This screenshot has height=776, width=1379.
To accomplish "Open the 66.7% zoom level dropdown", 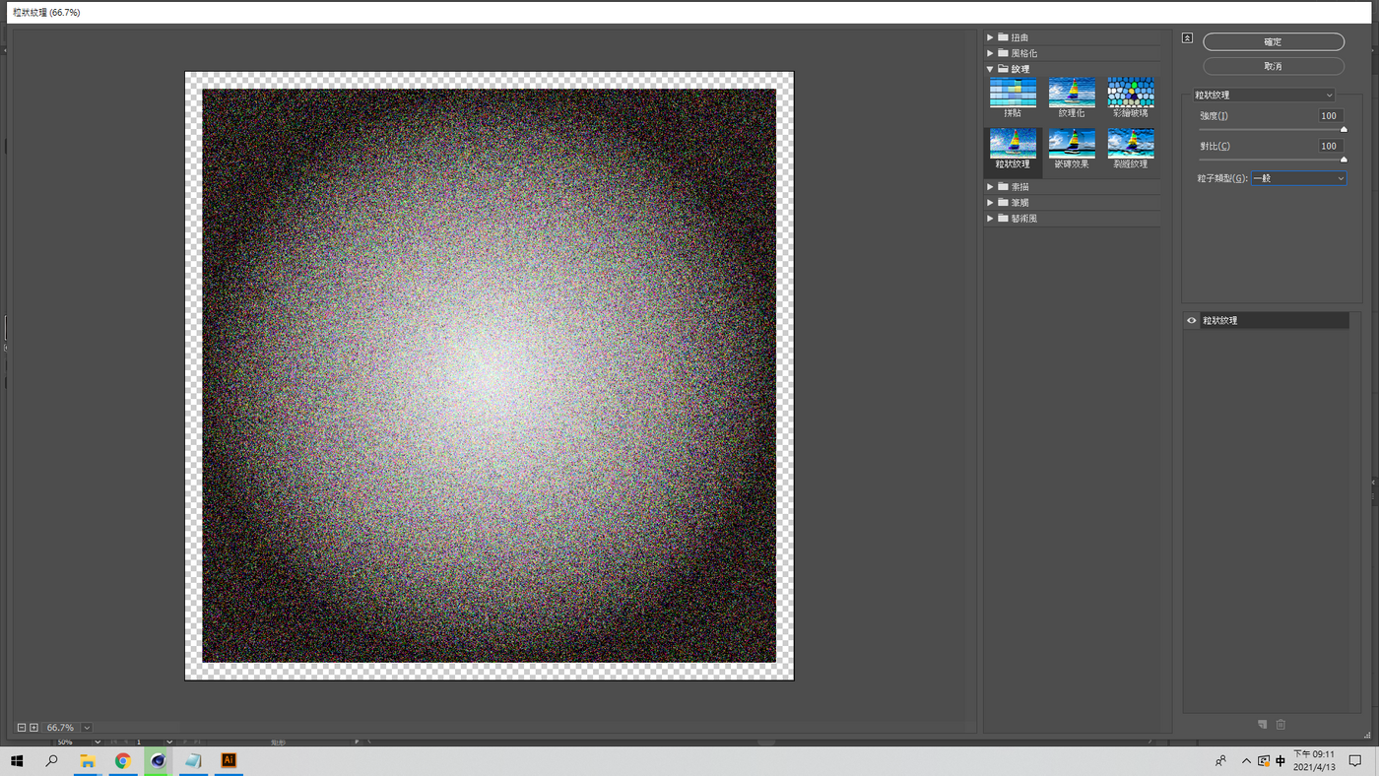I will [87, 728].
